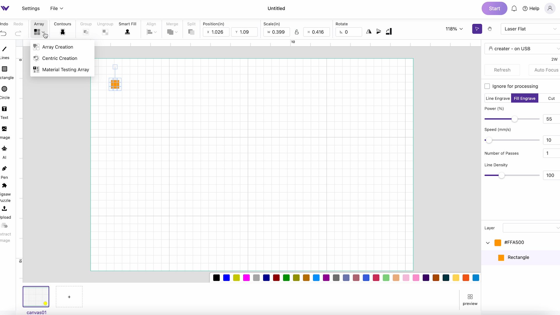The height and width of the screenshot is (315, 560).
Task: Expand the #FFA500 layer group
Action: pyautogui.click(x=488, y=242)
